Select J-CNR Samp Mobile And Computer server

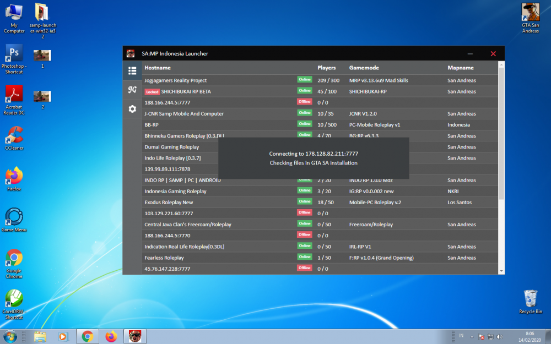coord(320,113)
